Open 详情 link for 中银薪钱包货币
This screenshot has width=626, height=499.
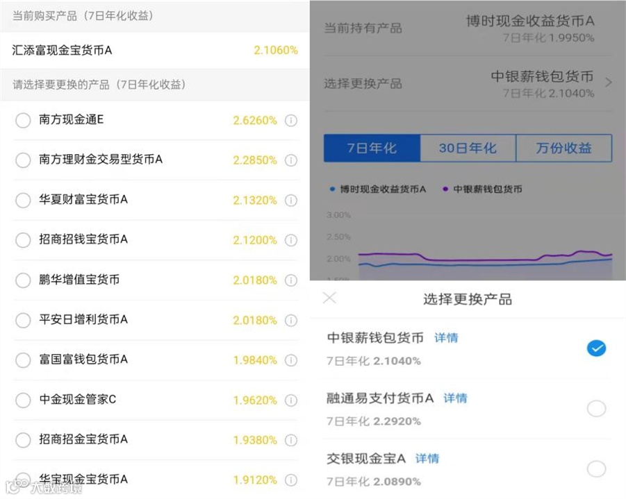click(x=446, y=338)
